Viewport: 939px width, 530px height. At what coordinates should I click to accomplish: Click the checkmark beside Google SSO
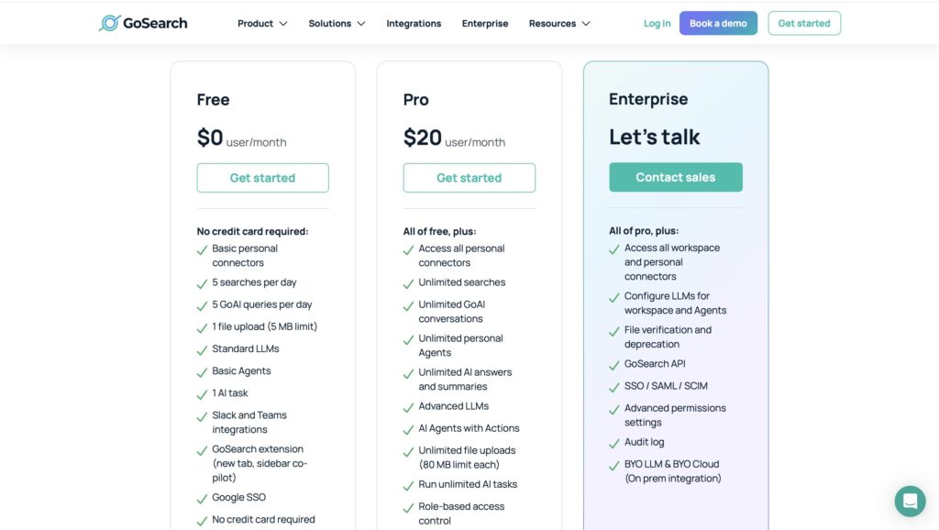tap(202, 497)
